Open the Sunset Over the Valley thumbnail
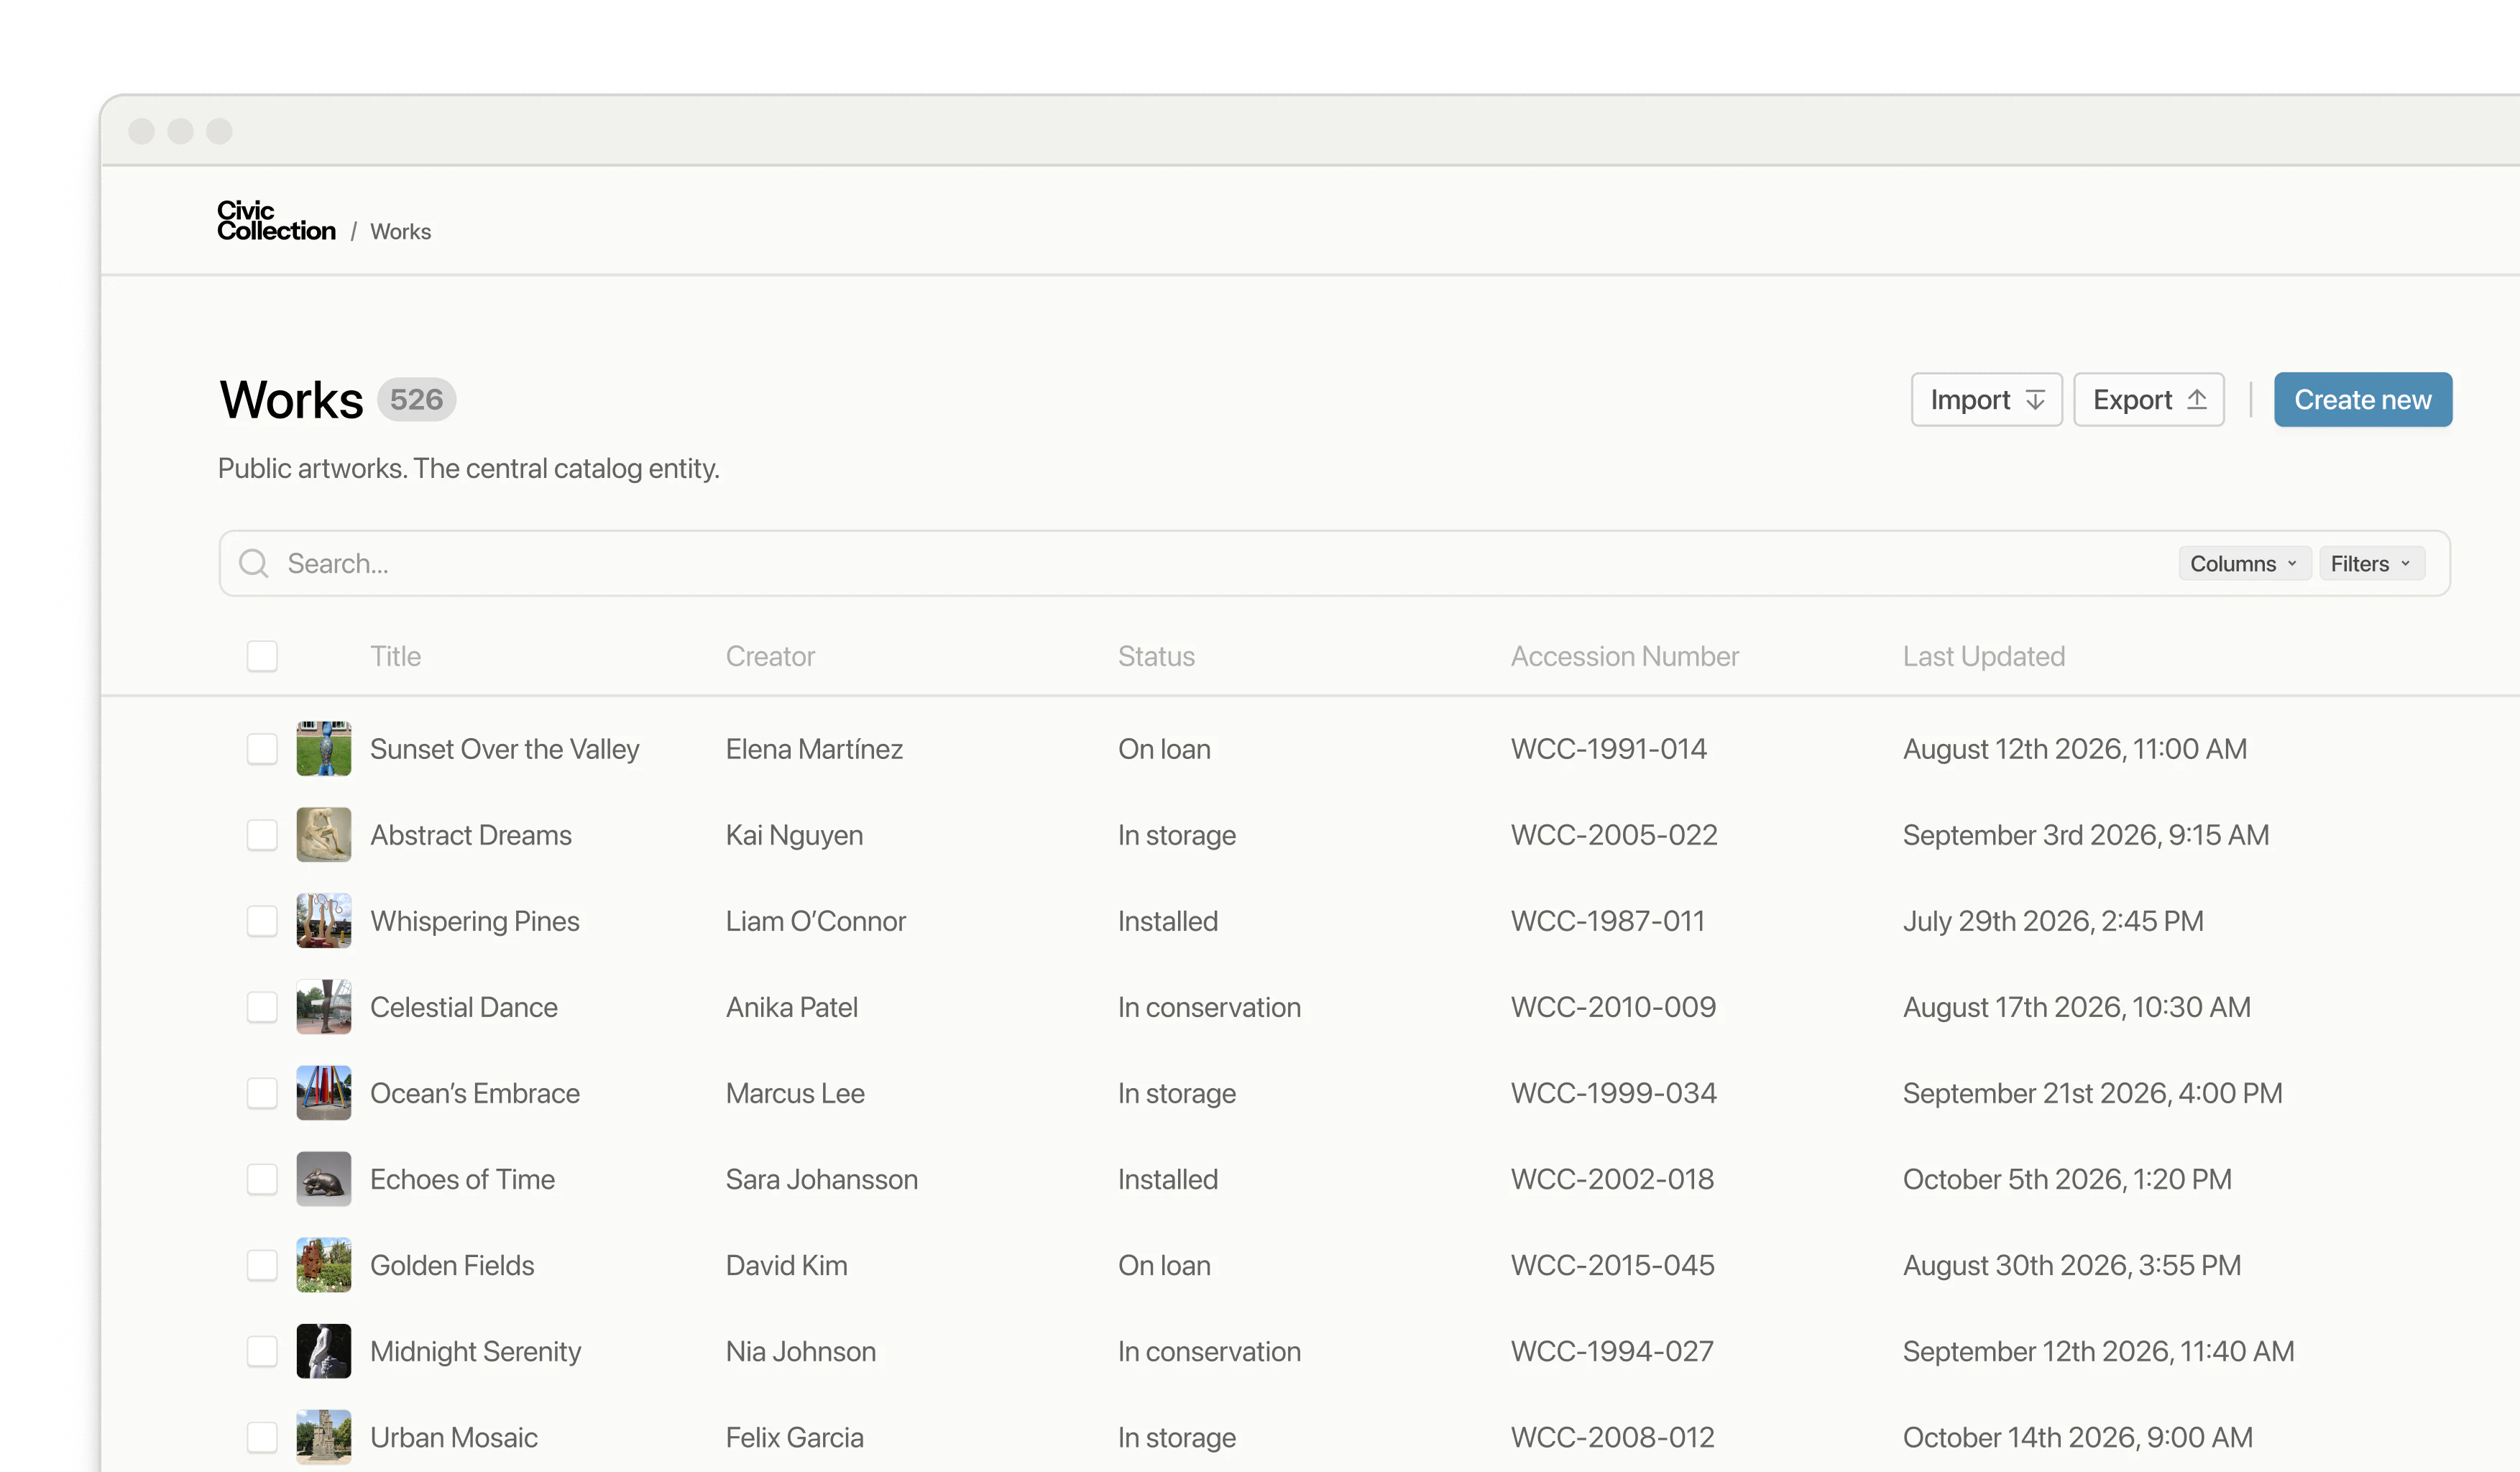Viewport: 2520px width, 1472px height. 324,749
